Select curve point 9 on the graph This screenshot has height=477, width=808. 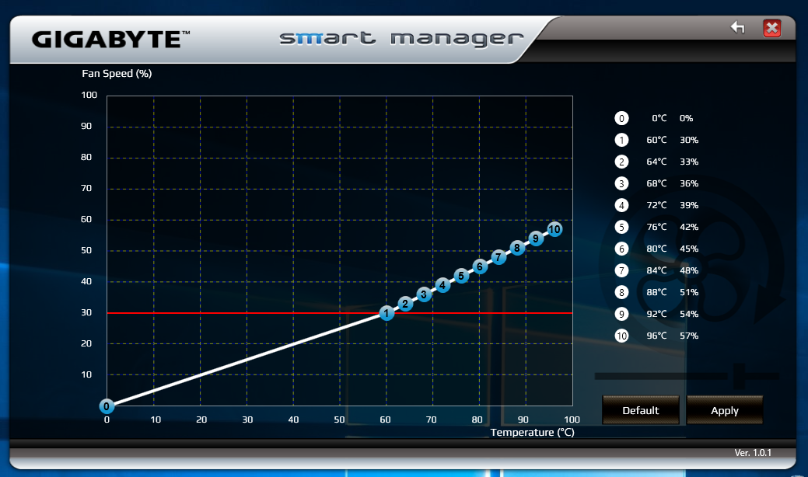click(536, 238)
